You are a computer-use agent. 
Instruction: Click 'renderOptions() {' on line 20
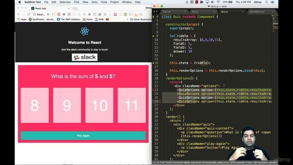coord(181,78)
